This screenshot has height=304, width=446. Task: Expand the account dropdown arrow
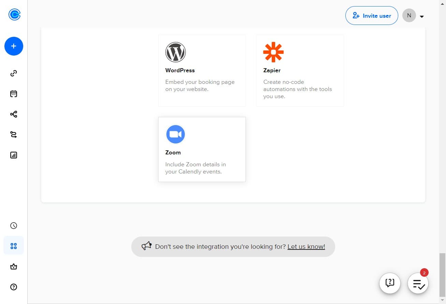click(422, 16)
